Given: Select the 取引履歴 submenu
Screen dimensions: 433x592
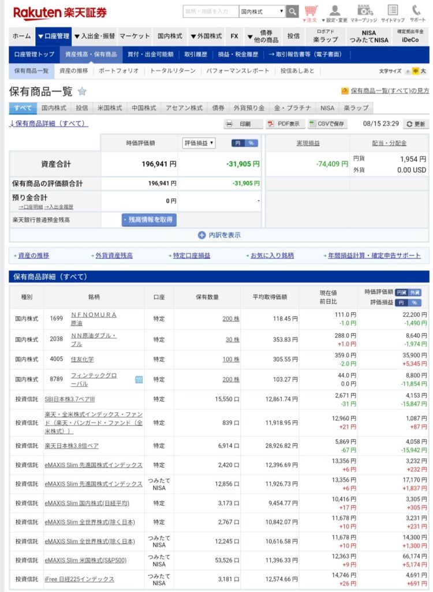Looking at the screenshot, I should 196,54.
